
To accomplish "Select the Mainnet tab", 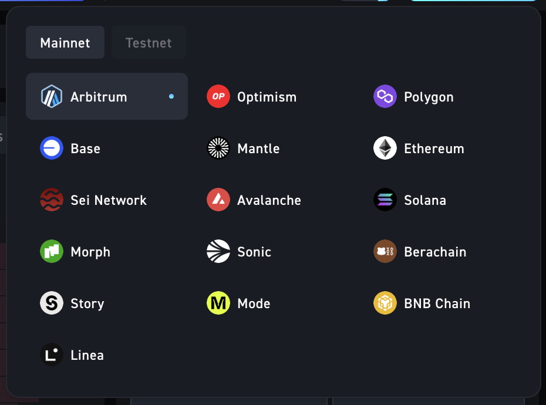I will pos(65,43).
